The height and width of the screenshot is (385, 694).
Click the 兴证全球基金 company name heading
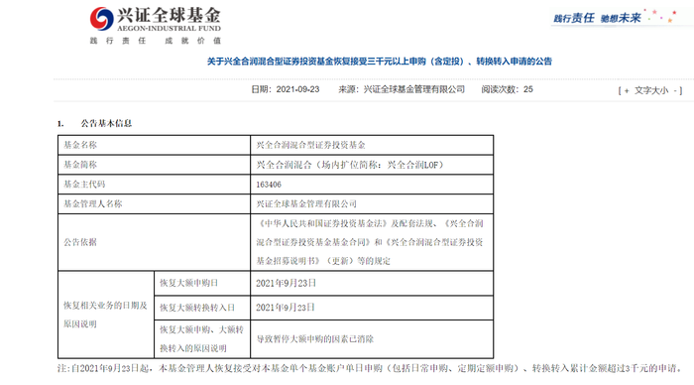[x=169, y=15]
